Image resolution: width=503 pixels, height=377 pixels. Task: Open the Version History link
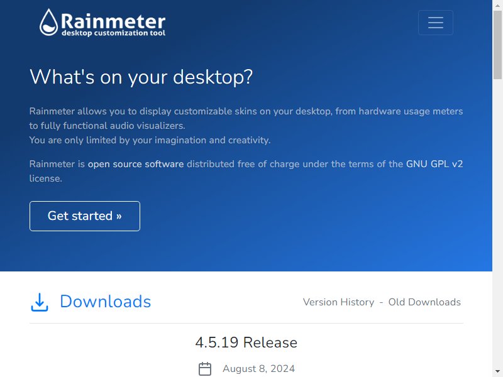click(338, 302)
